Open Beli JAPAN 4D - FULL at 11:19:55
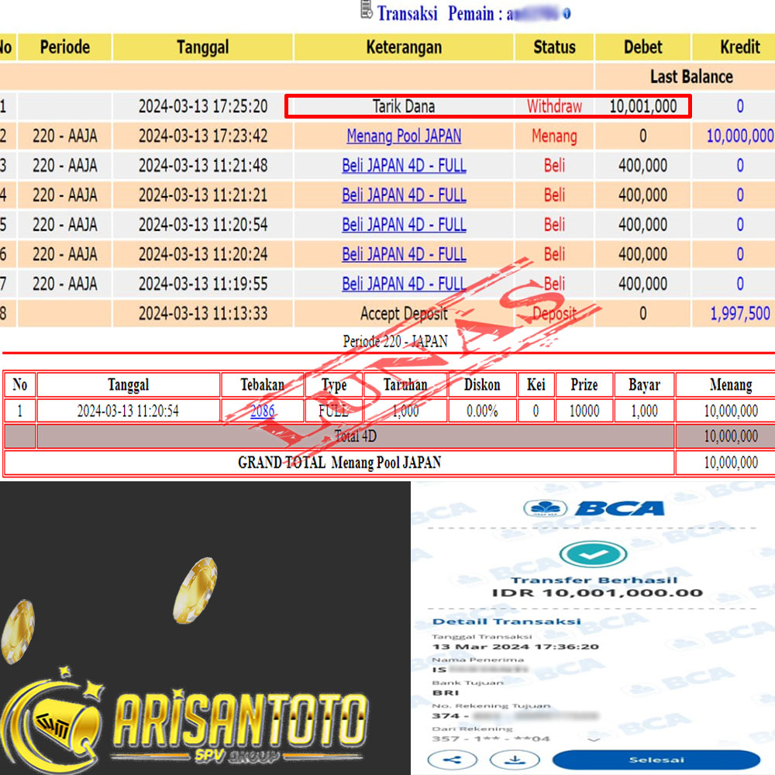This screenshot has width=775, height=775. click(x=404, y=284)
